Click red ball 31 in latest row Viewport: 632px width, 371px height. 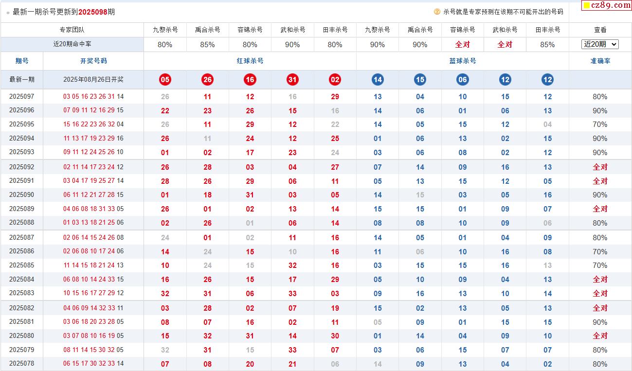[x=292, y=80]
